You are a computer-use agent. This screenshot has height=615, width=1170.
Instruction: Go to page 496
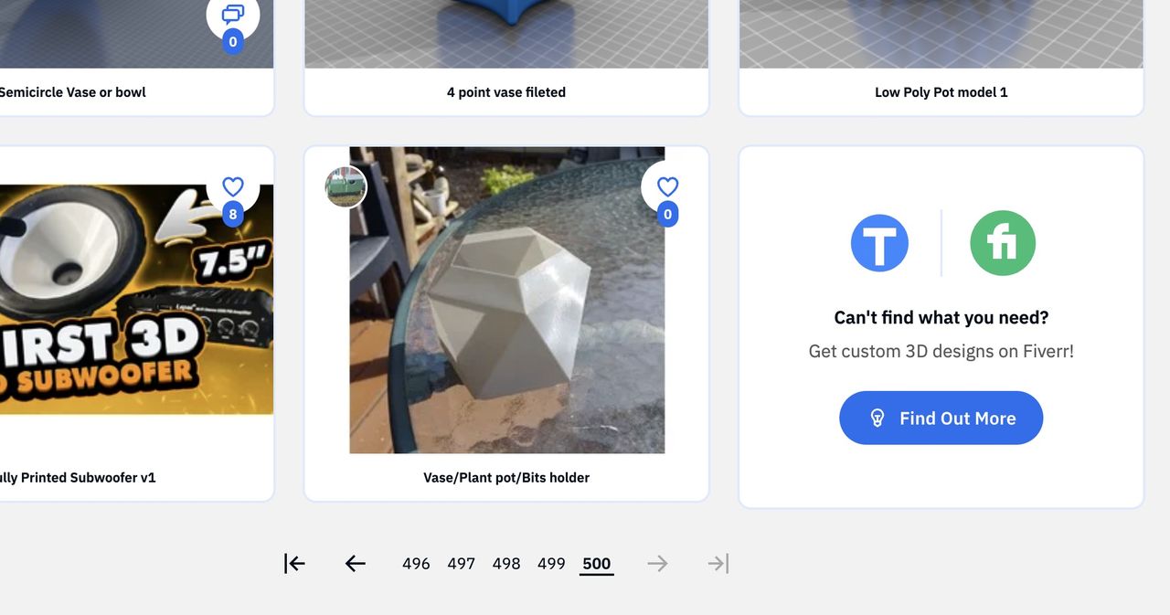point(416,564)
